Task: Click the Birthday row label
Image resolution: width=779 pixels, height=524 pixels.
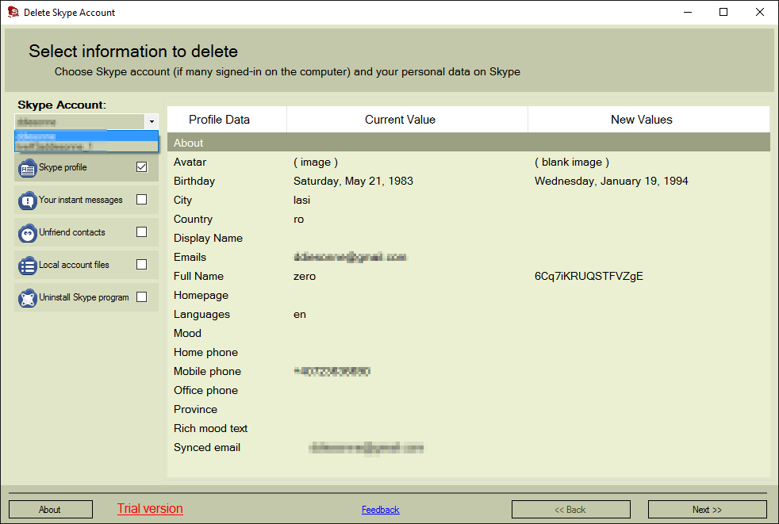Action: [194, 181]
